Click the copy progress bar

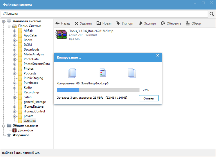click(x=98, y=90)
